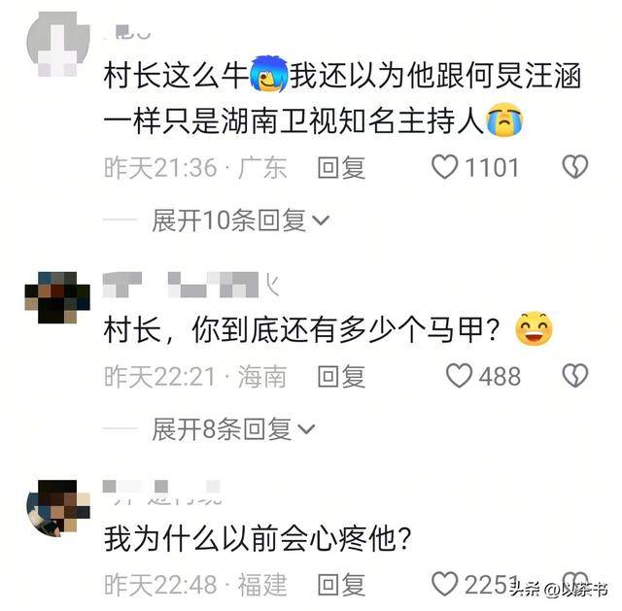Click chevron next to 展开8条回复
This screenshot has height=611, width=622.
pos(307,429)
